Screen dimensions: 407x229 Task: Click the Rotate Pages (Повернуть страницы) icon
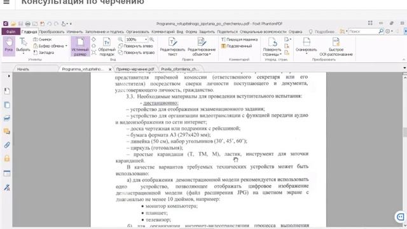click(272, 42)
